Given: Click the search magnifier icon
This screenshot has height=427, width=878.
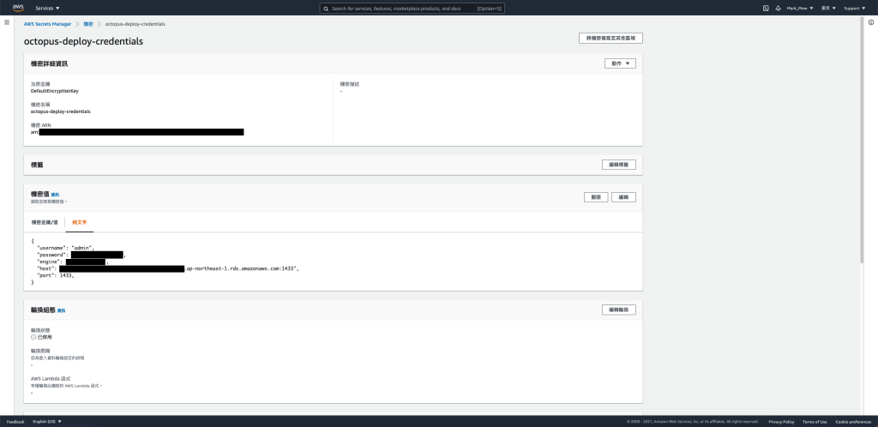Looking at the screenshot, I should 326,9.
